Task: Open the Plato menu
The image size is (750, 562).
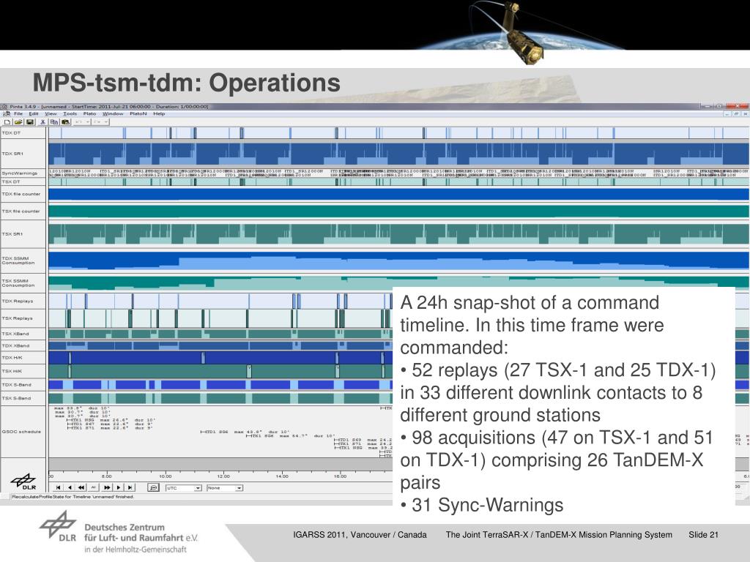Action: (89, 113)
